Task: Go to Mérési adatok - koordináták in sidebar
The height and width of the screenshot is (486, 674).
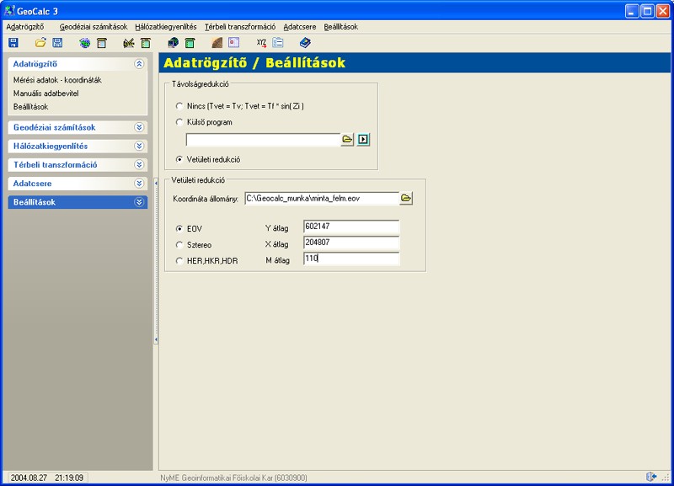Action: pyautogui.click(x=57, y=80)
